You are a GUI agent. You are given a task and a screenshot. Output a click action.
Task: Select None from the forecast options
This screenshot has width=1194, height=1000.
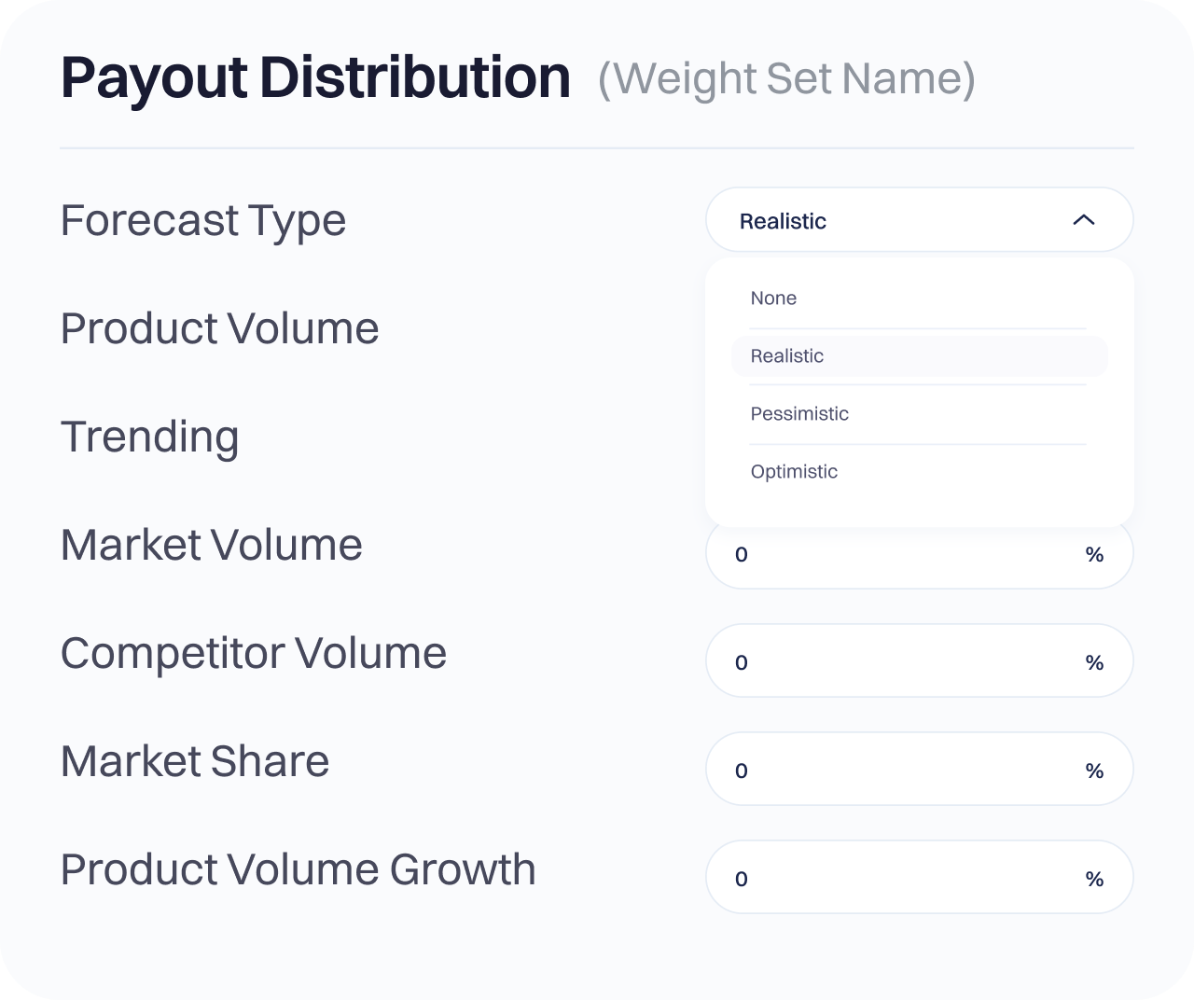pyautogui.click(x=773, y=299)
